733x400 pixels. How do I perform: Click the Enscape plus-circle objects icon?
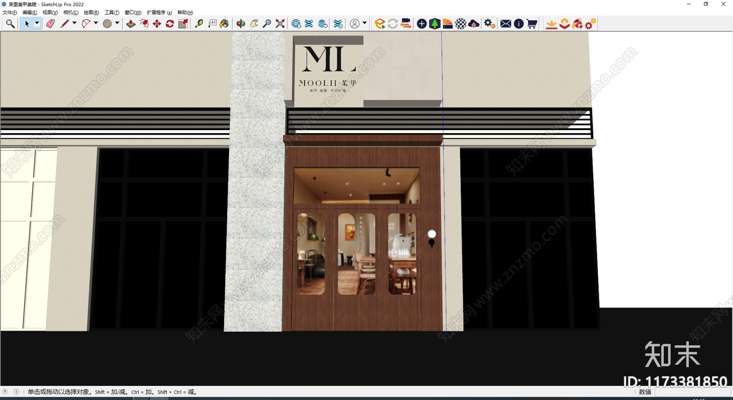pyautogui.click(x=421, y=24)
